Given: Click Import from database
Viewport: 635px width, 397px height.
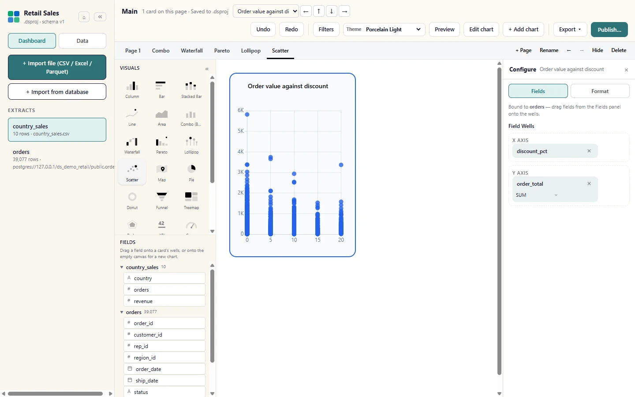Looking at the screenshot, I should click(57, 92).
